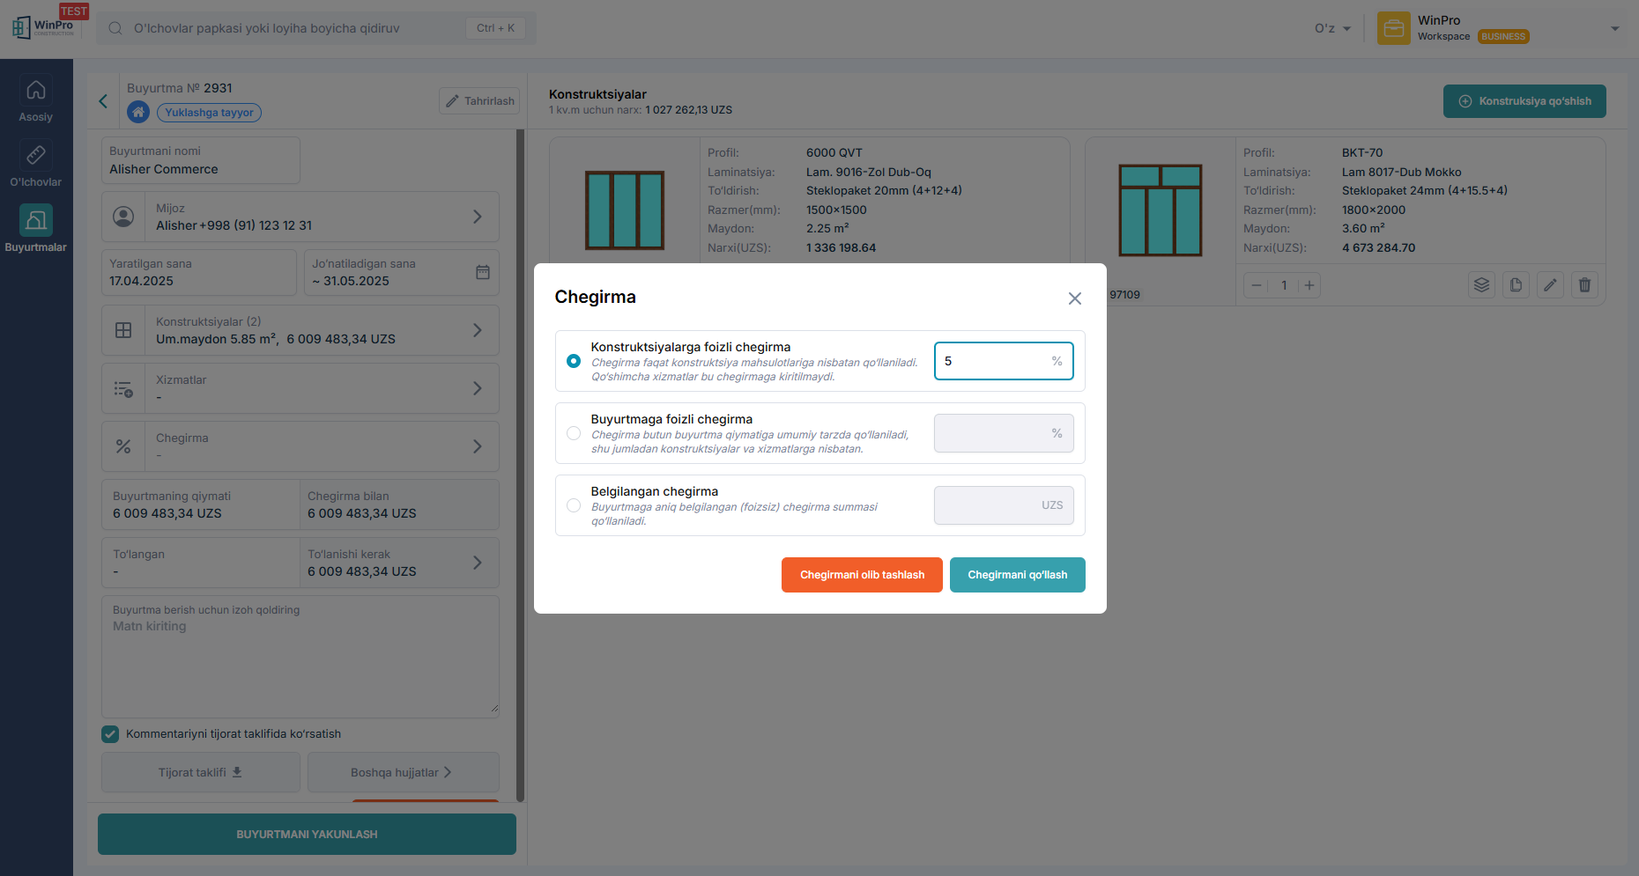Click the trash delete icon on BKT-70 card
The height and width of the screenshot is (876, 1639).
click(x=1584, y=285)
